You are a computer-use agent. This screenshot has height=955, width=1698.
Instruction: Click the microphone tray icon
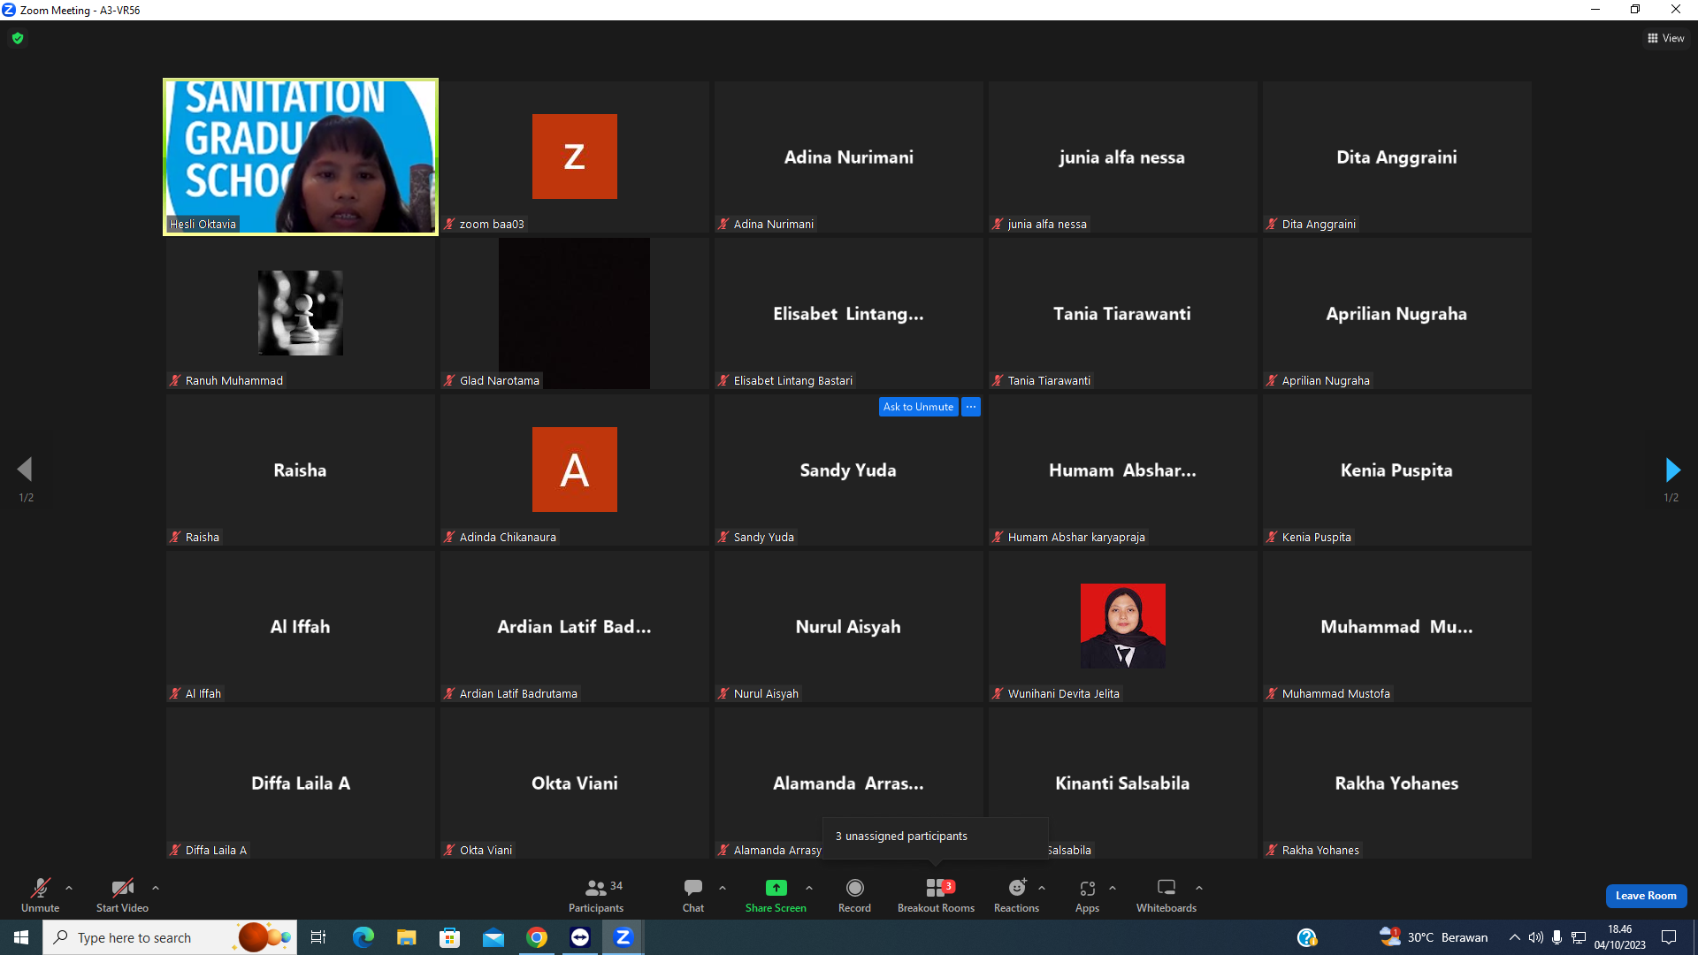tap(1557, 937)
